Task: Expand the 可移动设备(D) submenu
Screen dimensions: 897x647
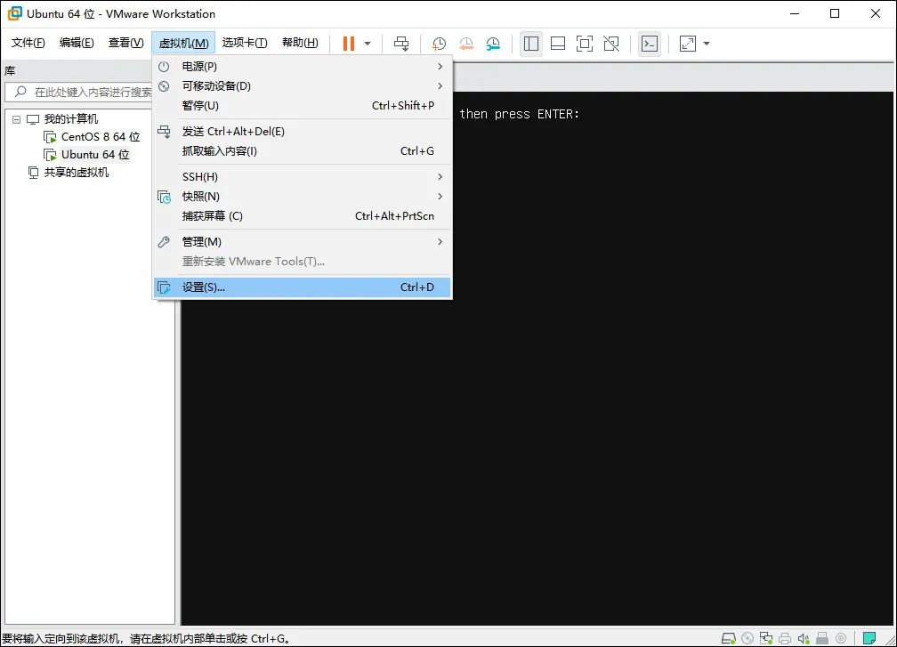Action: click(x=302, y=85)
